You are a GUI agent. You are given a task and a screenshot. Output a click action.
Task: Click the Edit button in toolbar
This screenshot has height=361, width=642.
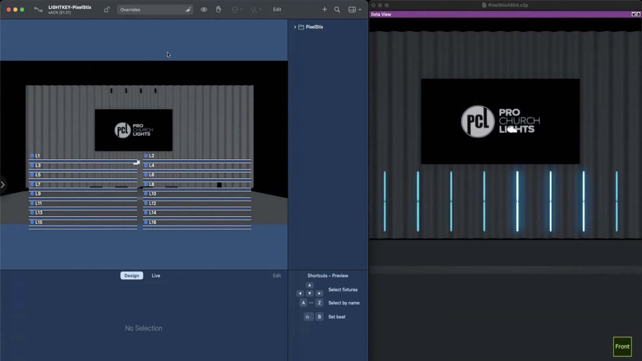pos(277,9)
